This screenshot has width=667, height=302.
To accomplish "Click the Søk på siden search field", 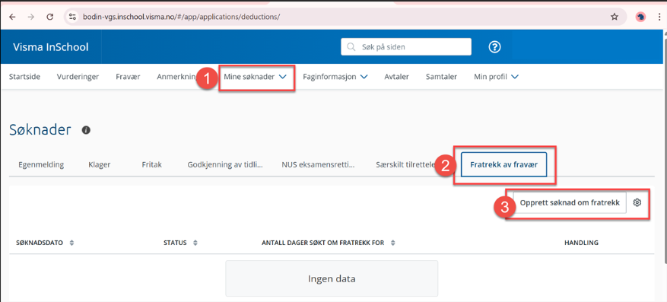I will [x=406, y=47].
